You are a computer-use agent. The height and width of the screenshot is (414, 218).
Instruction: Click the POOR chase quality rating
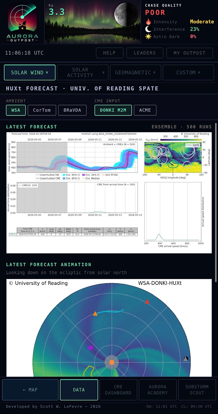155,13
